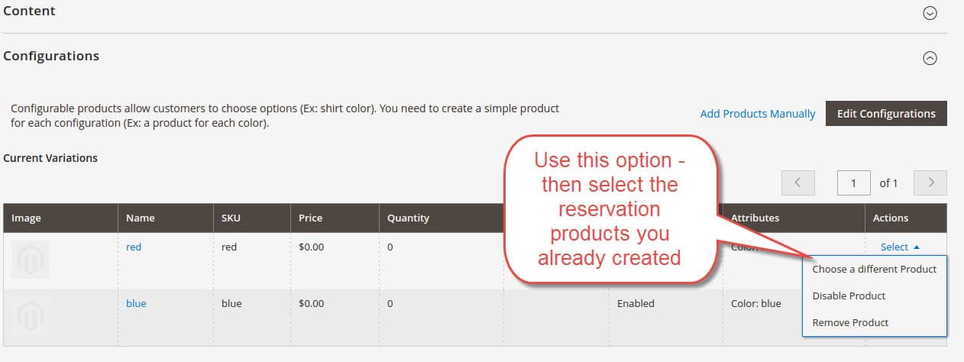Collapse the Configurations section chevron icon
The height and width of the screenshot is (362, 964).
pyautogui.click(x=930, y=58)
